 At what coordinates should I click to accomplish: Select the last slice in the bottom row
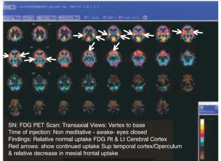click(163, 107)
